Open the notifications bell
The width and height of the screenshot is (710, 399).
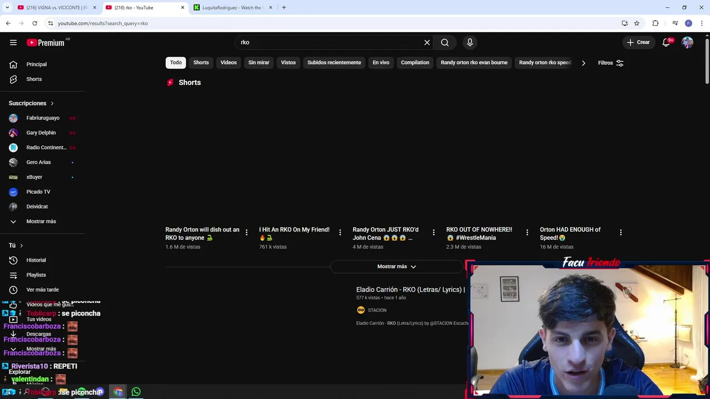click(666, 42)
